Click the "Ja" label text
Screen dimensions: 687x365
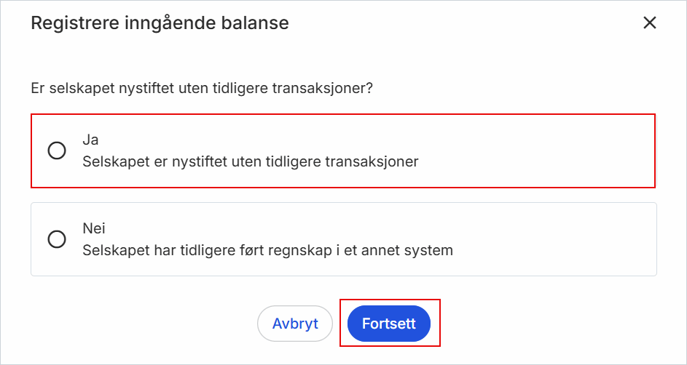coord(90,140)
